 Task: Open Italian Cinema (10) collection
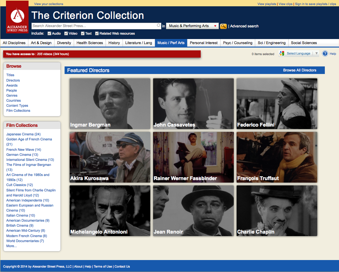point(20,215)
